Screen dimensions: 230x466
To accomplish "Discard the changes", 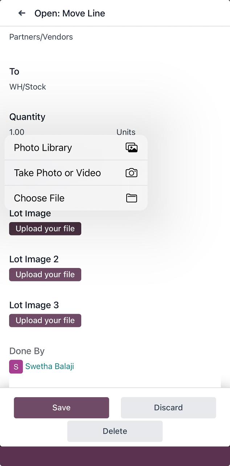I will pyautogui.click(x=168, y=407).
